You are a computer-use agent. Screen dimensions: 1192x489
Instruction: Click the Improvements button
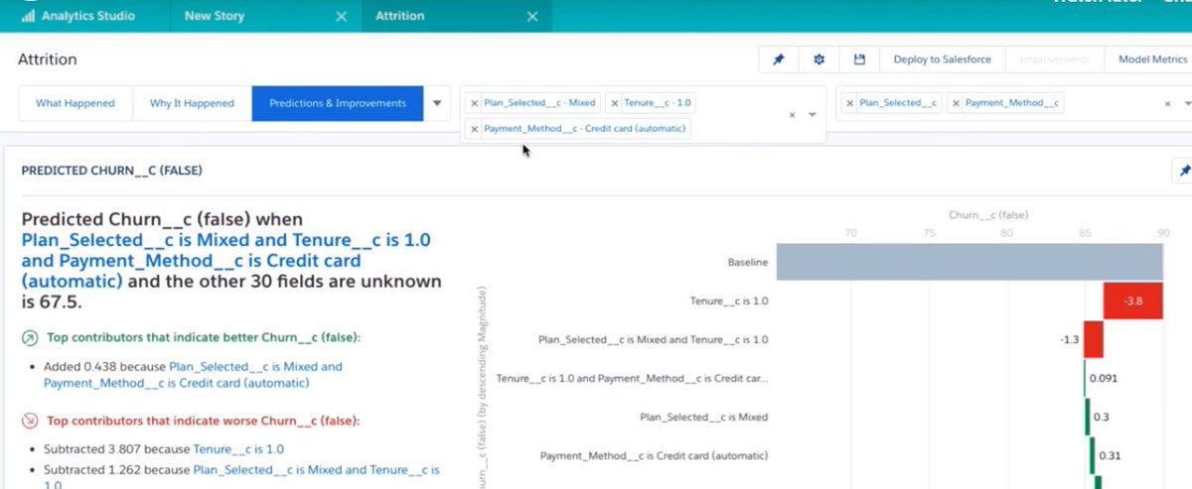pos(1054,60)
